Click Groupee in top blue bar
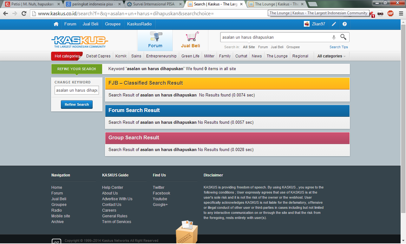 pos(113,24)
